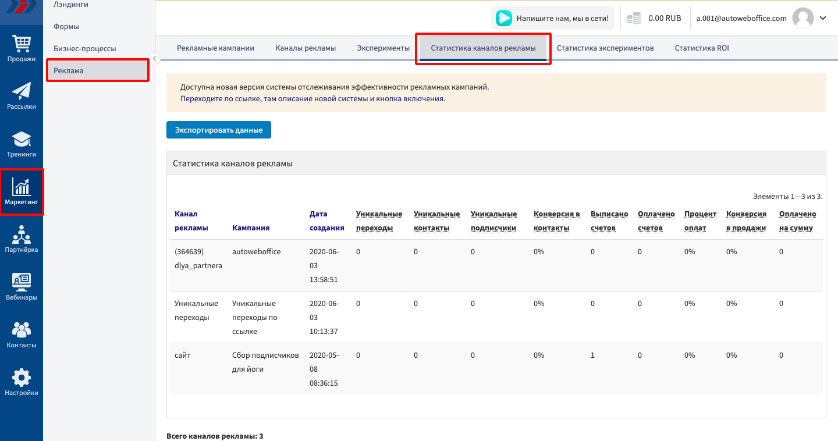Open the Продажи shopping cart icon

[22, 44]
